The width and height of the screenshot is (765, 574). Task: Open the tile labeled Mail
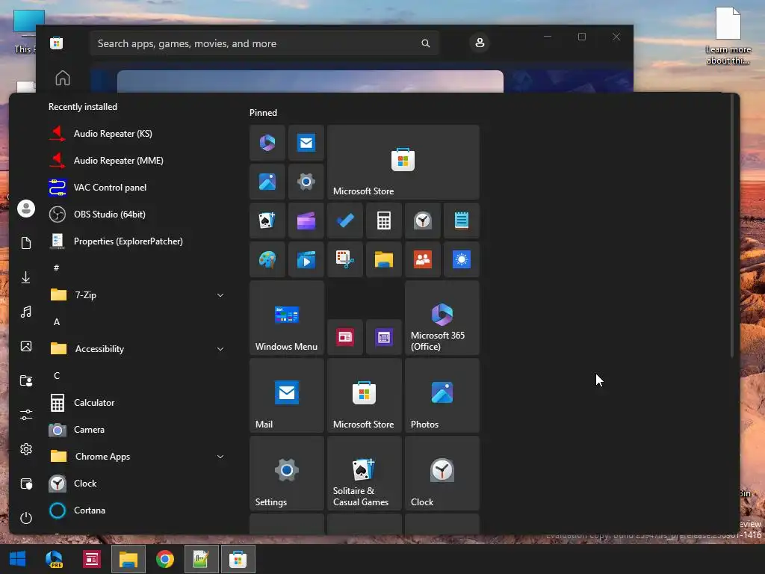(x=287, y=395)
